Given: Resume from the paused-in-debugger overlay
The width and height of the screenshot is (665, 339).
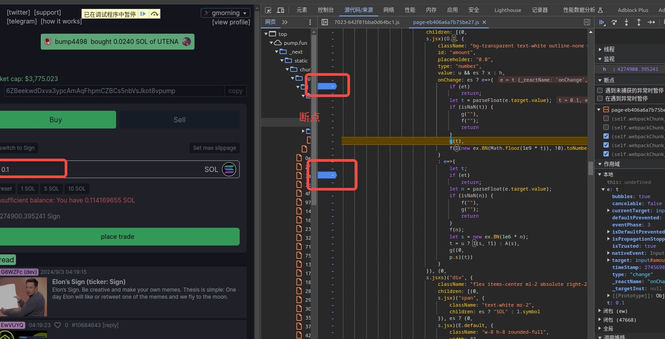Looking at the screenshot, I should click(x=143, y=14).
